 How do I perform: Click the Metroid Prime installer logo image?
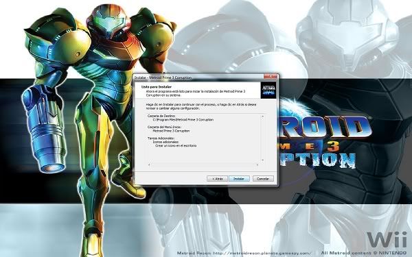(x=268, y=90)
